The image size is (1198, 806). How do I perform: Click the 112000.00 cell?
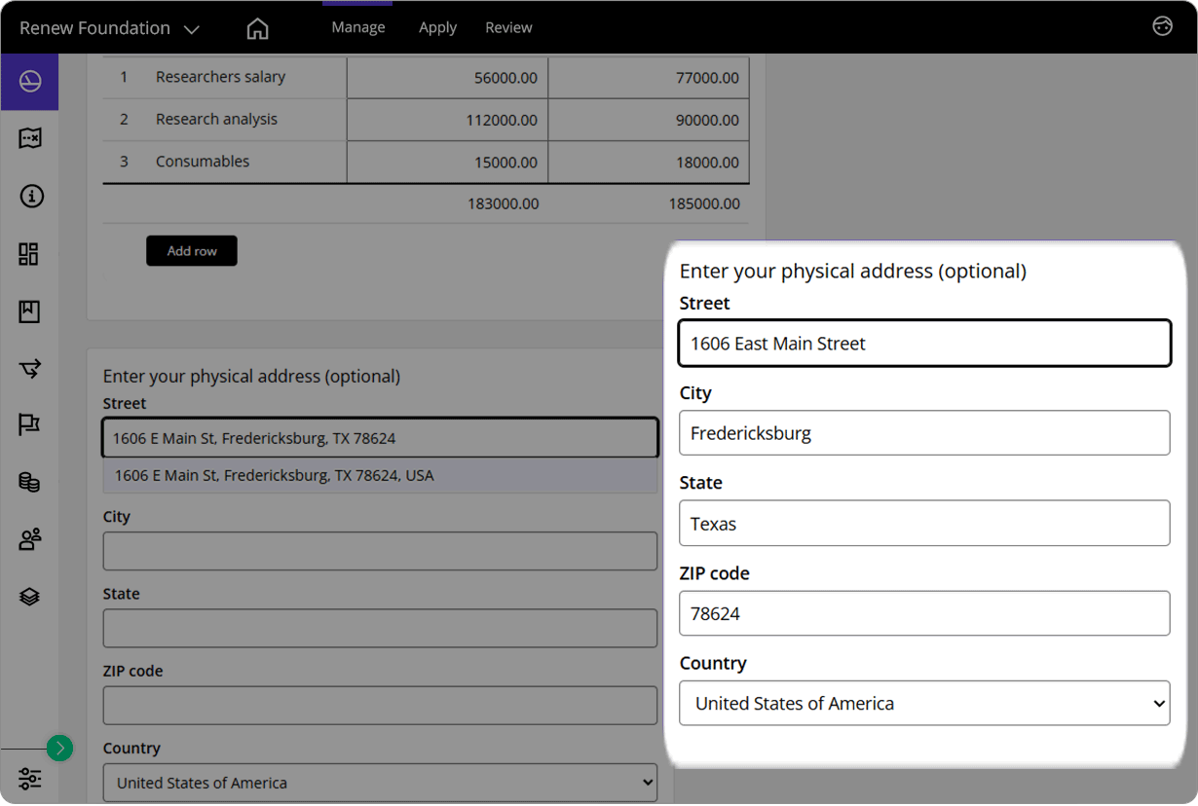pyautogui.click(x=447, y=120)
